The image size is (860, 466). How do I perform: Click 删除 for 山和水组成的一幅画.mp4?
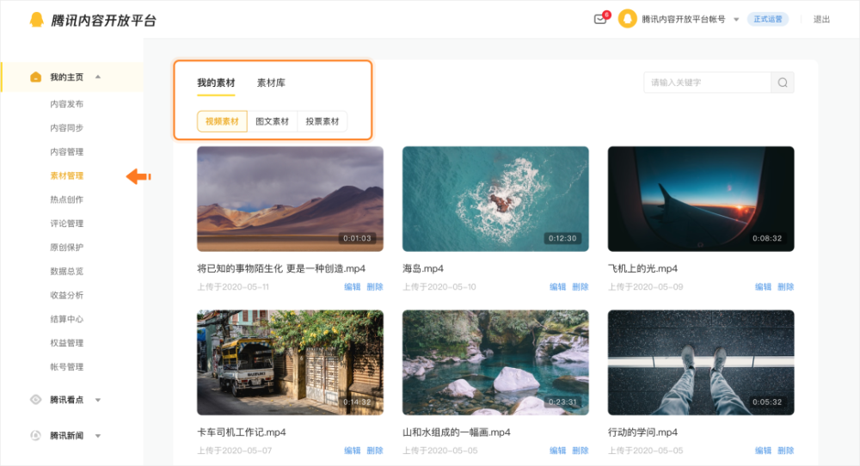click(x=580, y=451)
